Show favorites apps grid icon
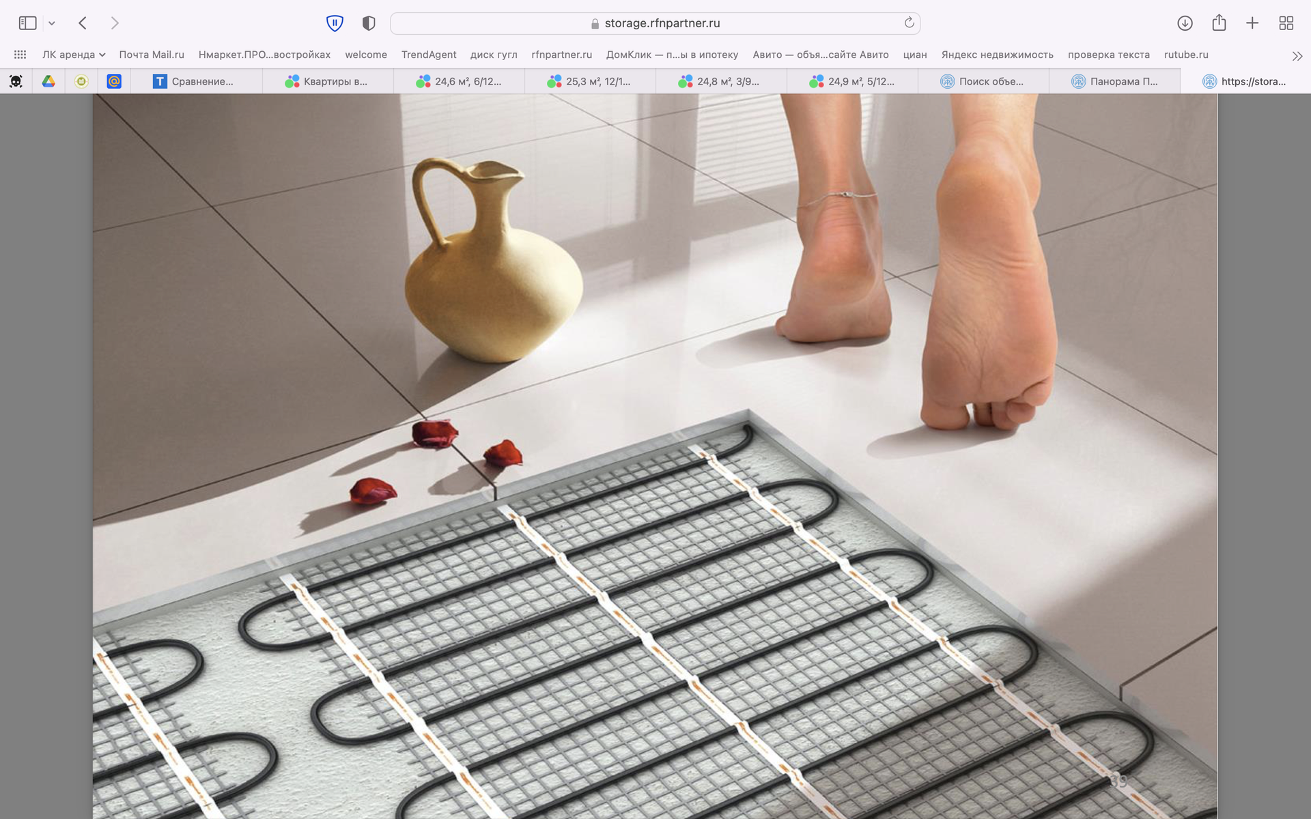Viewport: 1311px width, 819px height. 20,55
